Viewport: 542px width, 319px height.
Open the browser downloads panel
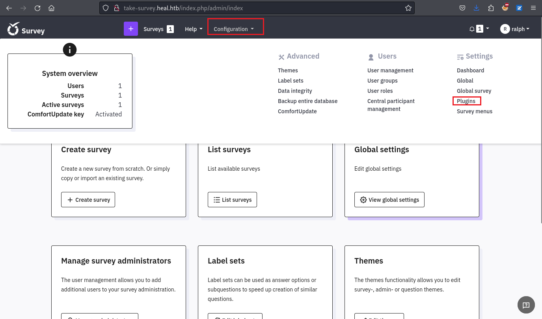[477, 8]
